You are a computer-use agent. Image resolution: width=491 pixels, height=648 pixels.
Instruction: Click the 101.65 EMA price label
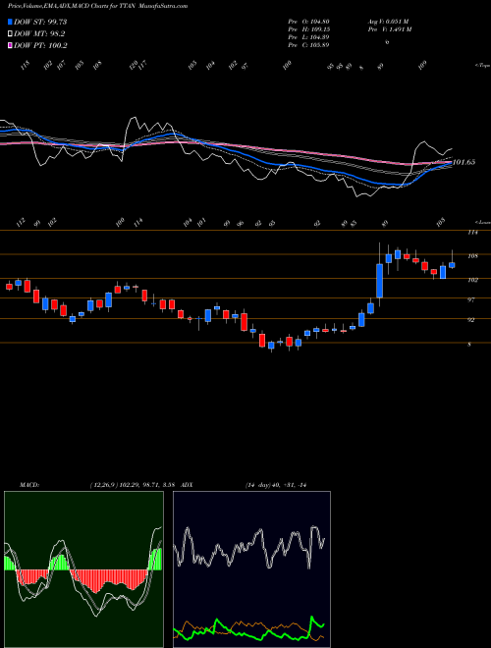pos(464,162)
